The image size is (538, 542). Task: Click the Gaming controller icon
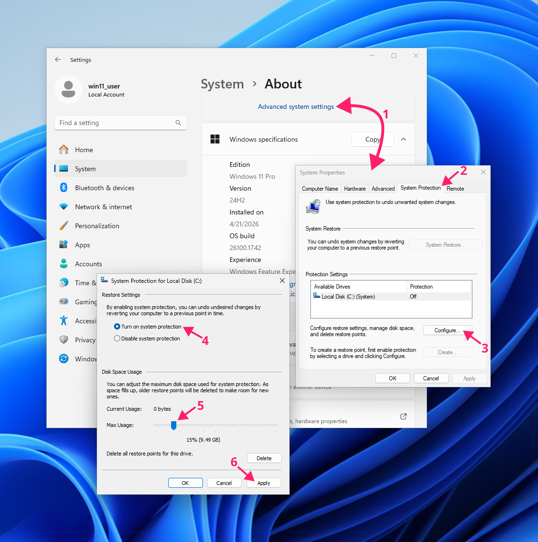coord(64,301)
